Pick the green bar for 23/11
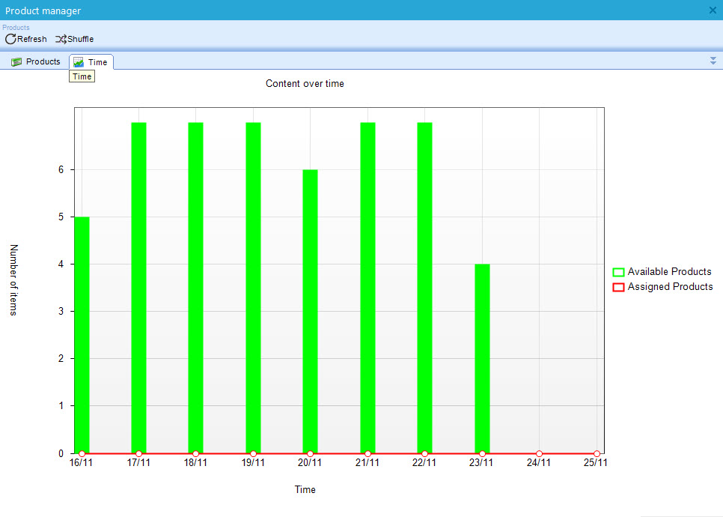 coord(482,357)
